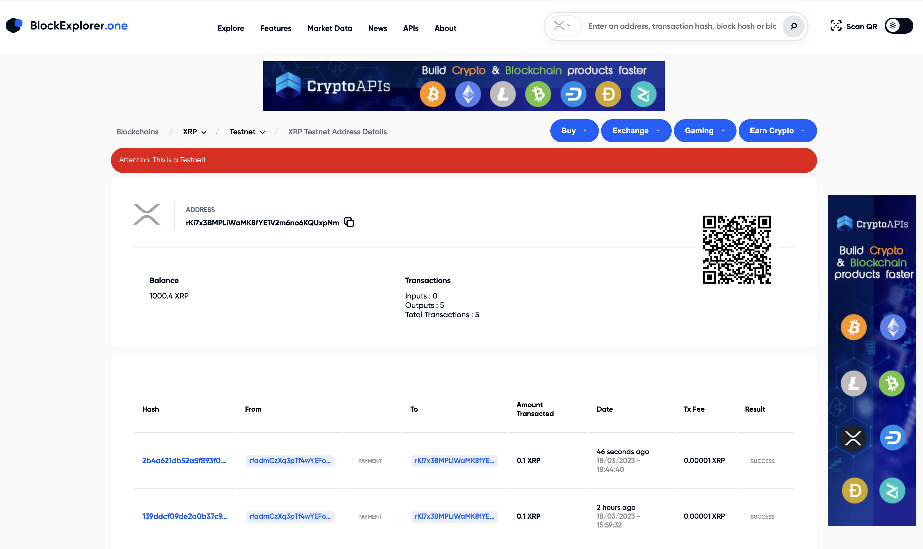Click the BlockExplorer.one logo
Screen dimensions: 923x549
pyautogui.click(x=67, y=26)
